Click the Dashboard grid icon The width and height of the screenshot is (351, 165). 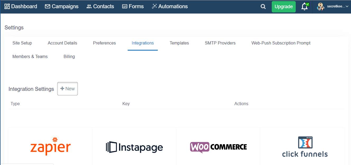7,6
